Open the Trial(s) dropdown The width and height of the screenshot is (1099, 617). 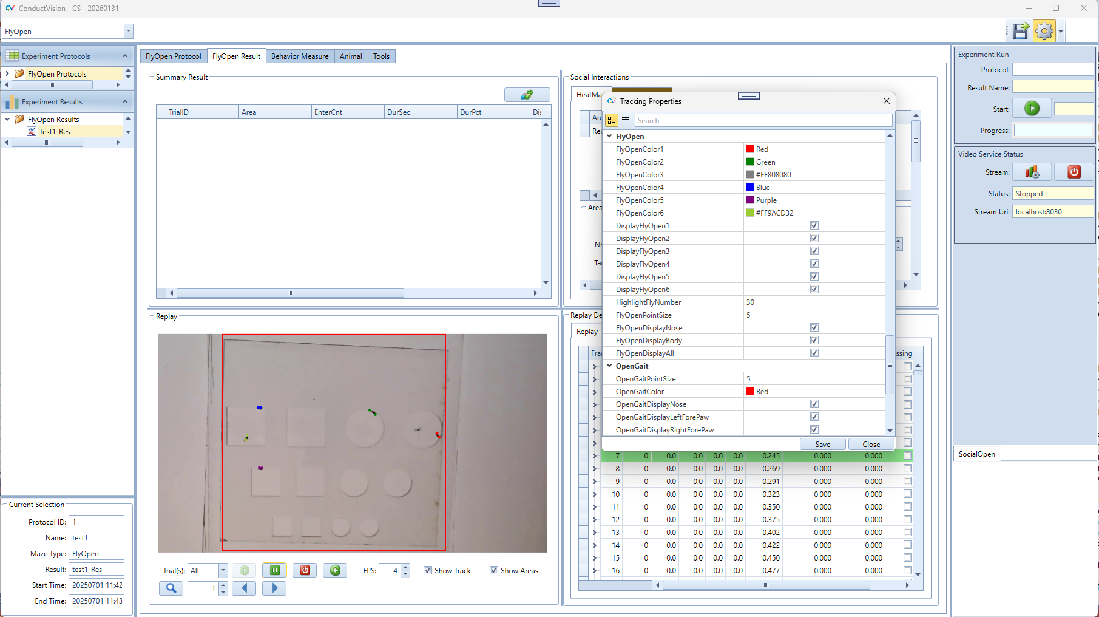223,571
